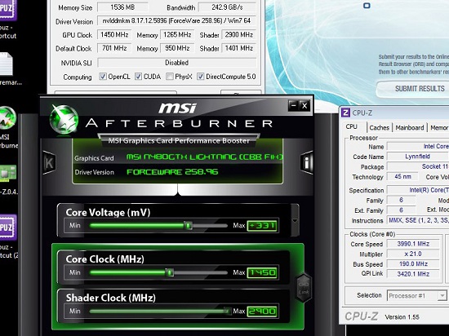Open the GPU-Z.0.4 desktop icon
449x336 pixels.
tap(8, 173)
